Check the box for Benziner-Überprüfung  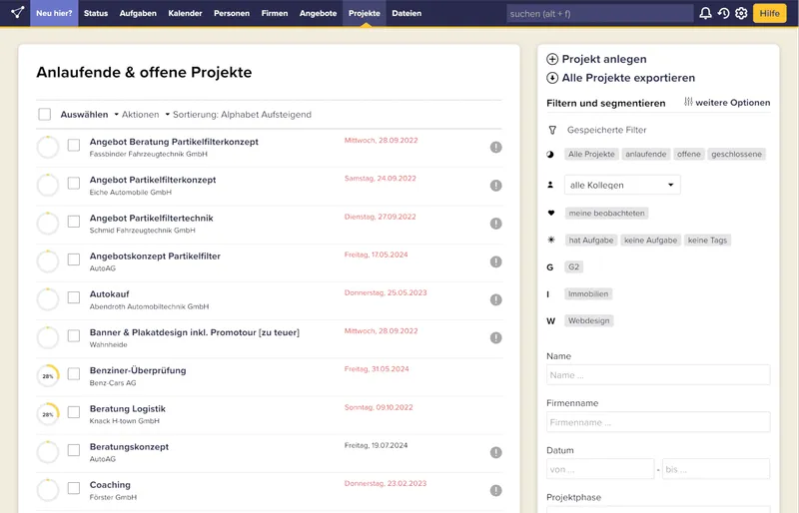click(x=74, y=374)
